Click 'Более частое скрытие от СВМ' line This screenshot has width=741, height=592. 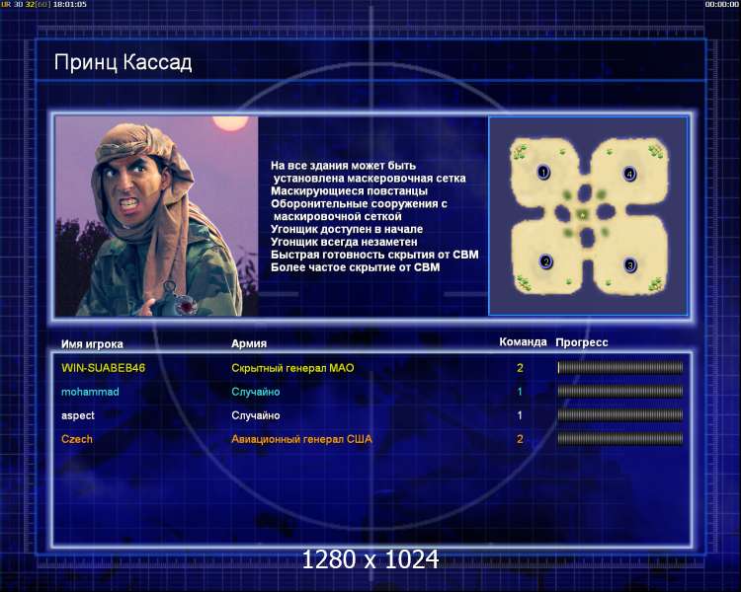(x=356, y=267)
